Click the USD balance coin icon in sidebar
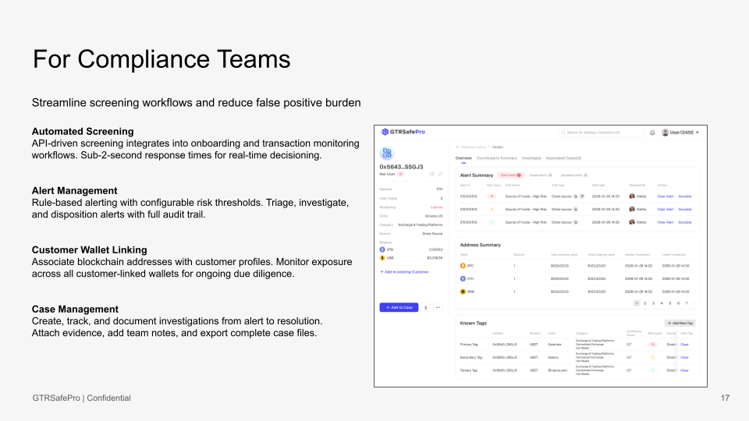The width and height of the screenshot is (749, 421). 382,258
